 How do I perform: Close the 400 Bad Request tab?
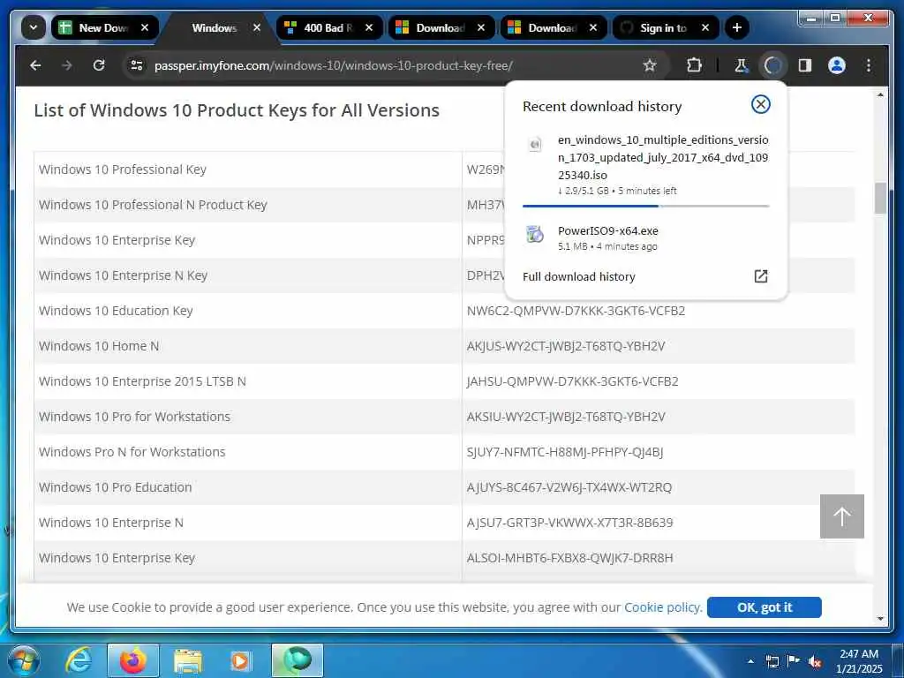(369, 27)
